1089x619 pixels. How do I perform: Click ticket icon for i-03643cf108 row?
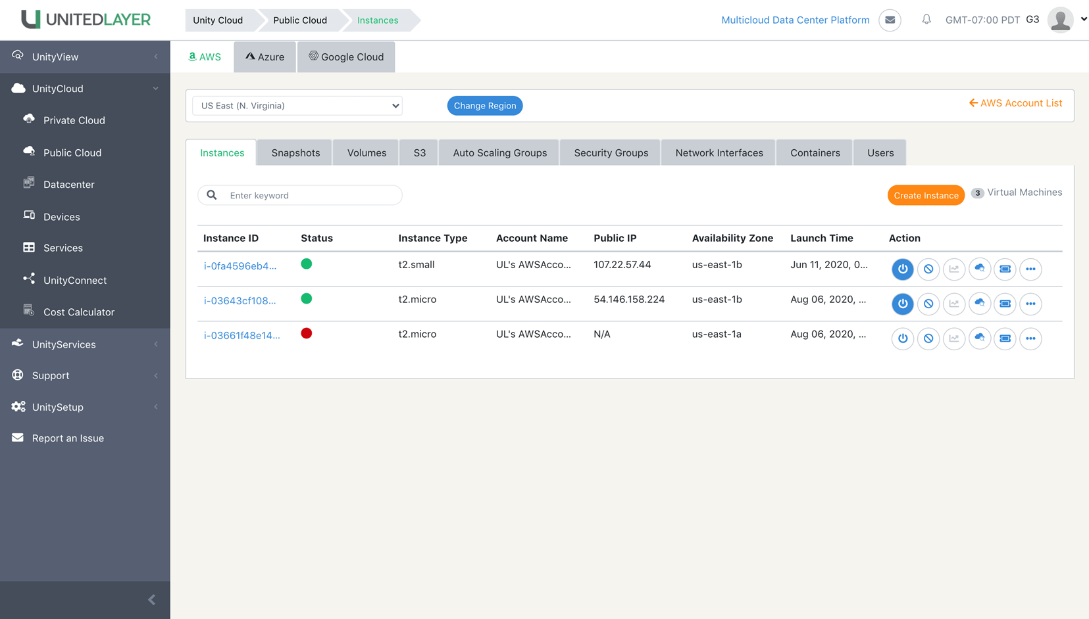coord(1005,304)
